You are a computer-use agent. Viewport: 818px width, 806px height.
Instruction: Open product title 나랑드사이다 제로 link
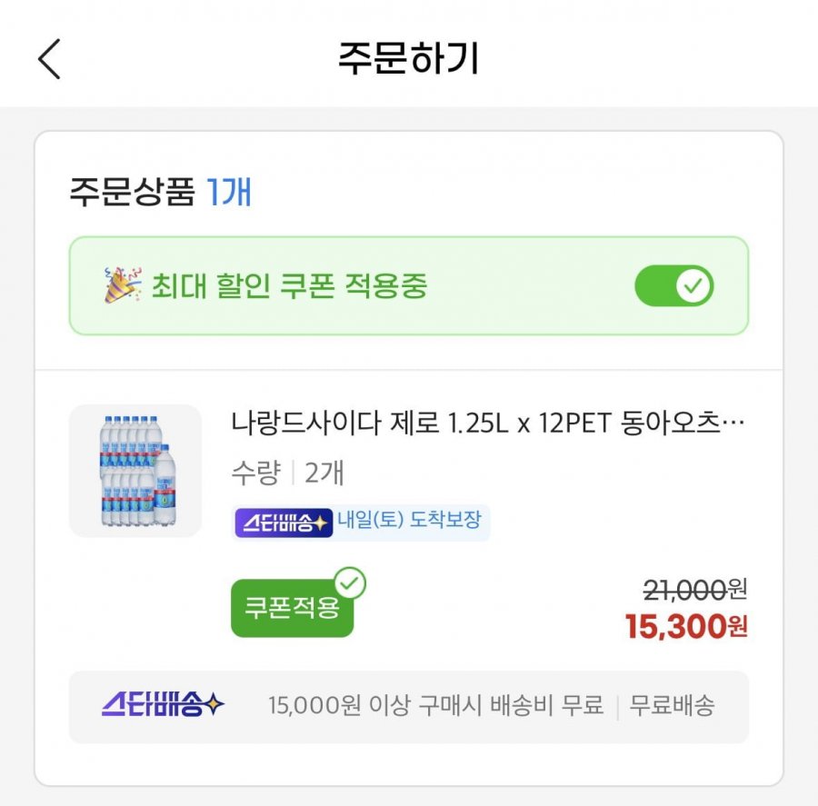pyautogui.click(x=489, y=423)
